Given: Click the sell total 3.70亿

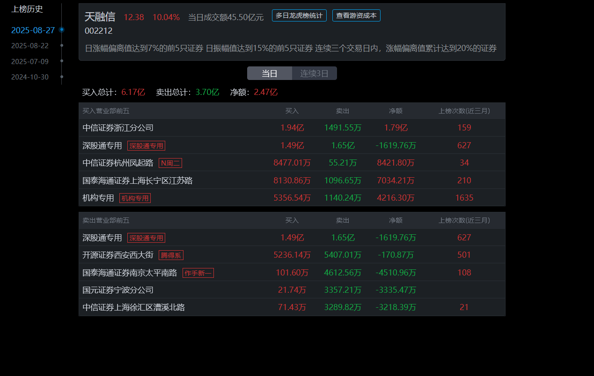Looking at the screenshot, I should coord(207,92).
